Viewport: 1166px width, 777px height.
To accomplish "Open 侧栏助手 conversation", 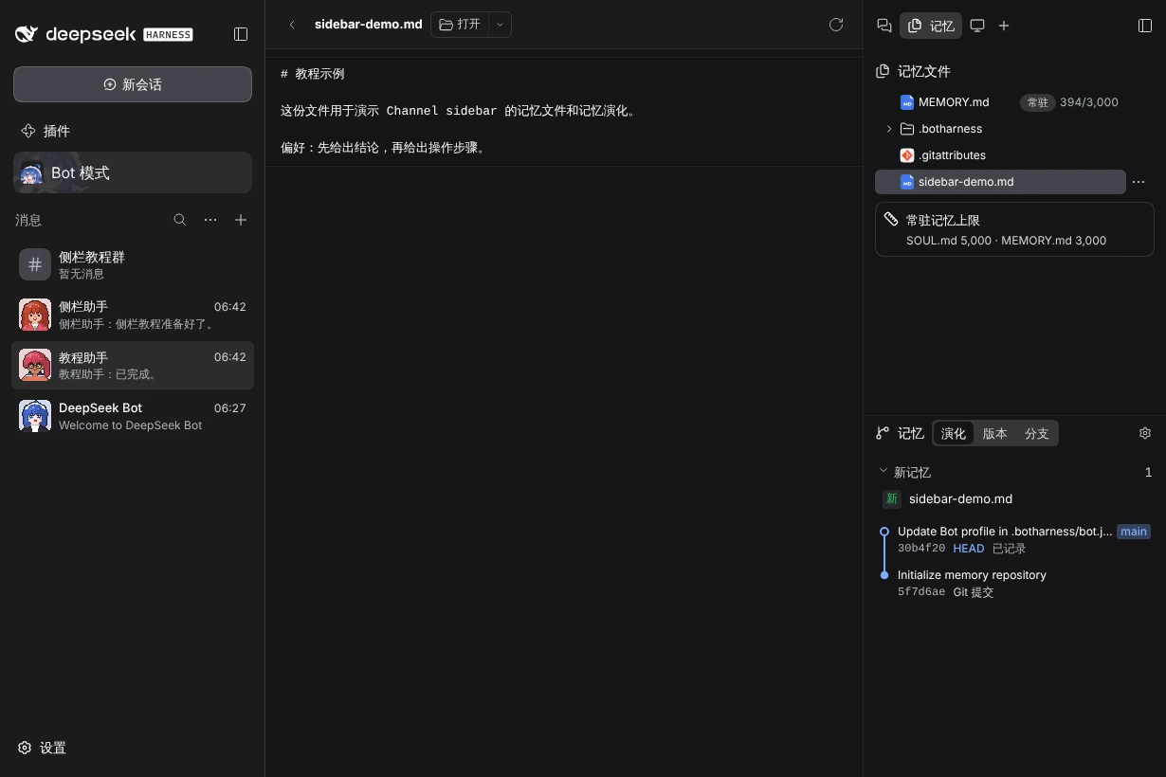I will (133, 315).
